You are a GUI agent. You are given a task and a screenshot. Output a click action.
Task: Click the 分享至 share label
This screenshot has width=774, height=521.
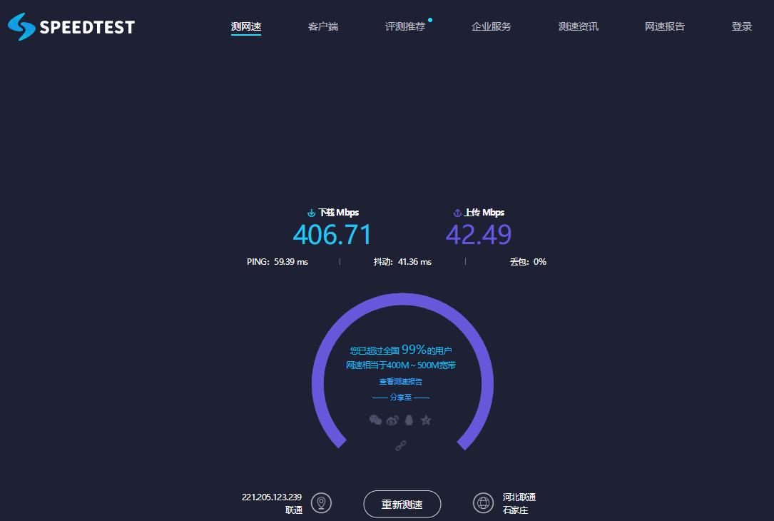(x=401, y=397)
